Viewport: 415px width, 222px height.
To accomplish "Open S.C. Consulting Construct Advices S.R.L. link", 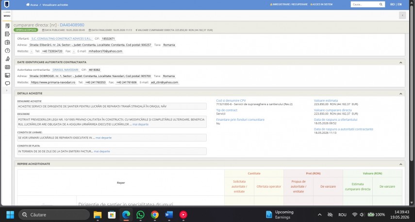I will pos(62,39).
